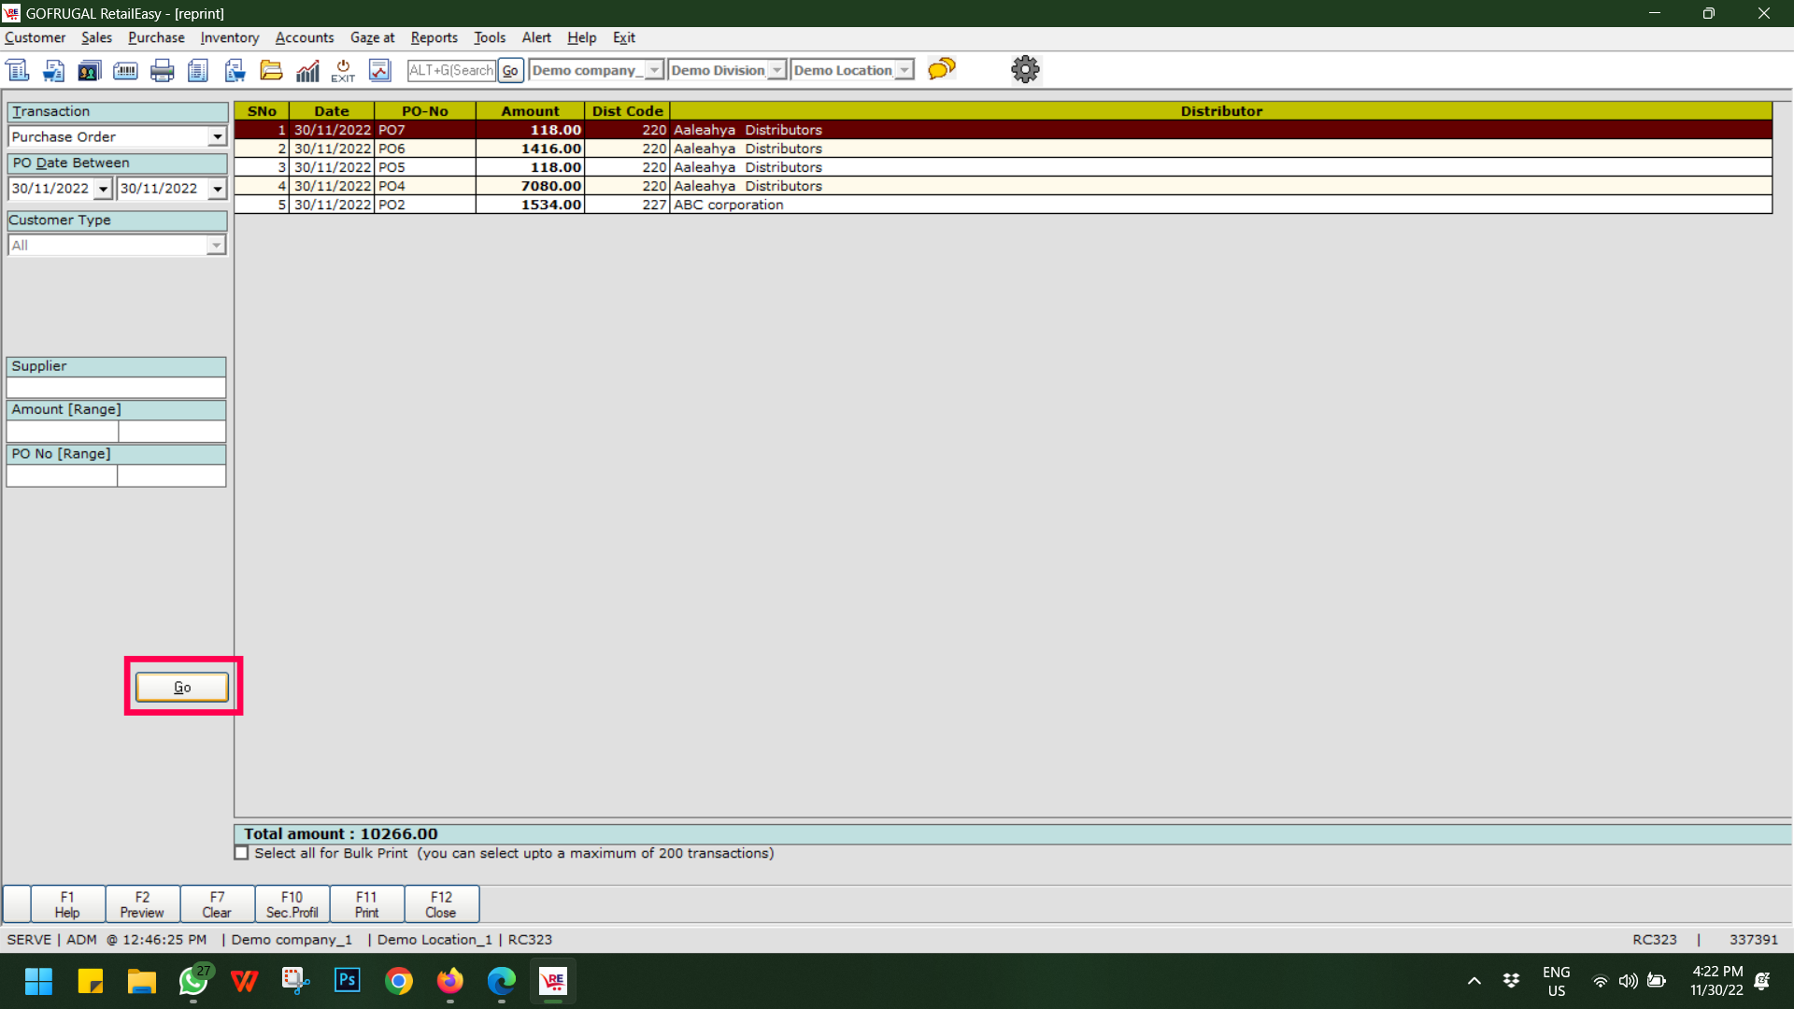The width and height of the screenshot is (1794, 1009).
Task: Expand the Transaction type dropdown
Action: point(217,137)
